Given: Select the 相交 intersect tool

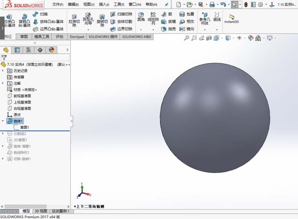Looking at the screenshot, I should click(x=187, y=21).
